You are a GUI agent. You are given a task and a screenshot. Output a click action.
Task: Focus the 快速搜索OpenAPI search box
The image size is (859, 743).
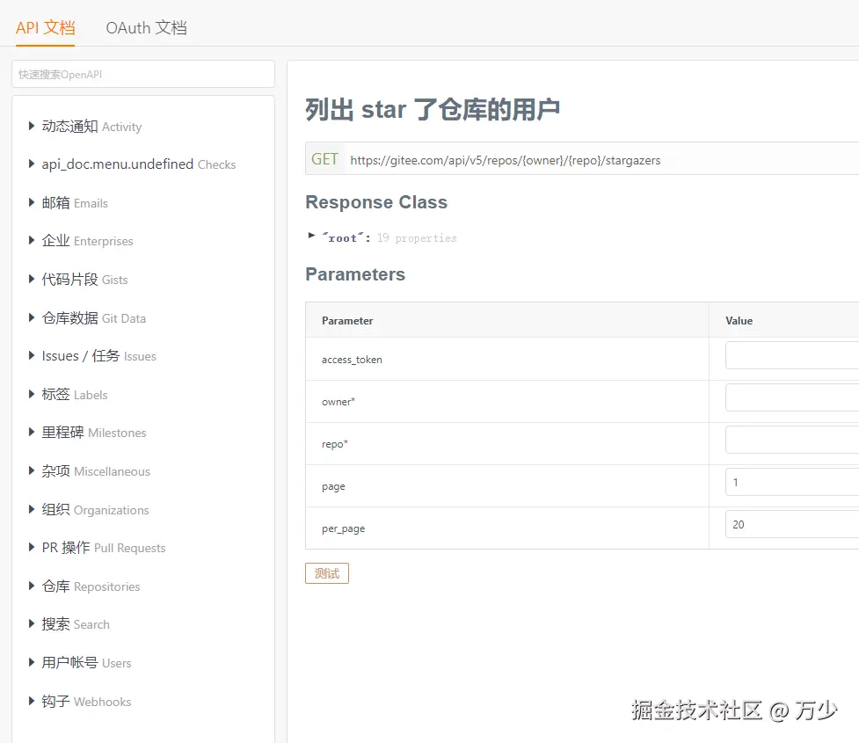click(x=143, y=74)
